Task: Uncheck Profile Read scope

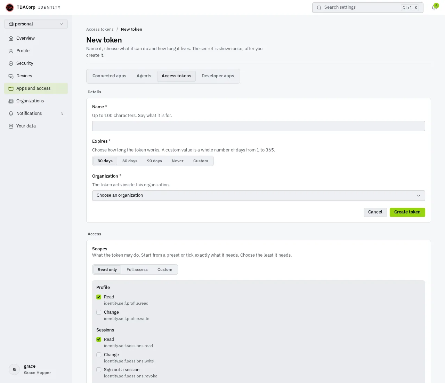Action: (x=99, y=297)
